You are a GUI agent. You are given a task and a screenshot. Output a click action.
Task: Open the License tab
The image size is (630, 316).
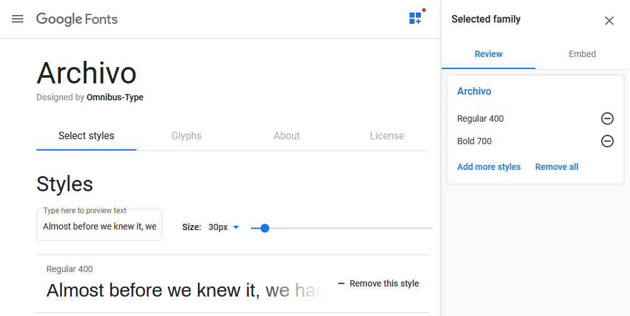[x=387, y=136]
